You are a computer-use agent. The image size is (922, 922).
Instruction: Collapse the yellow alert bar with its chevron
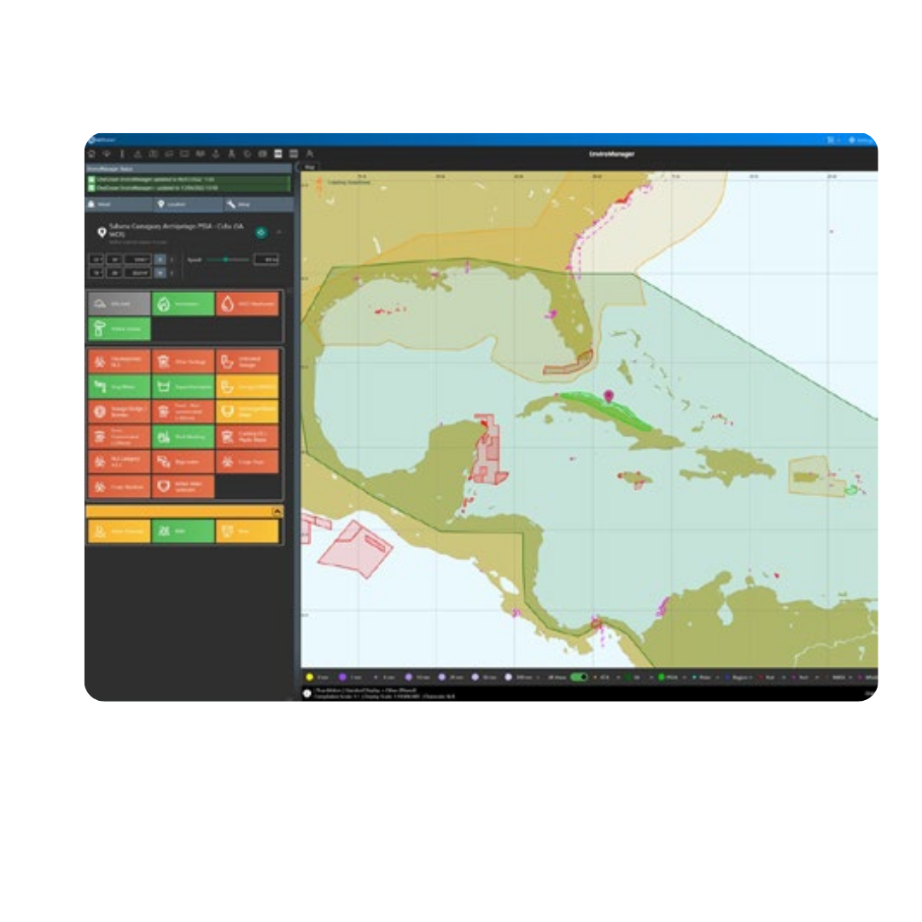pyautogui.click(x=277, y=511)
